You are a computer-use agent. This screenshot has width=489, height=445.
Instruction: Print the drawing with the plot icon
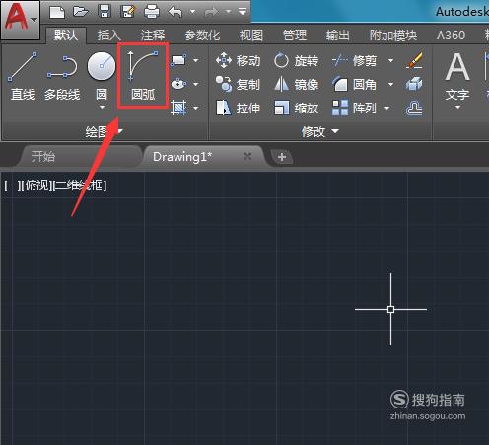152,12
